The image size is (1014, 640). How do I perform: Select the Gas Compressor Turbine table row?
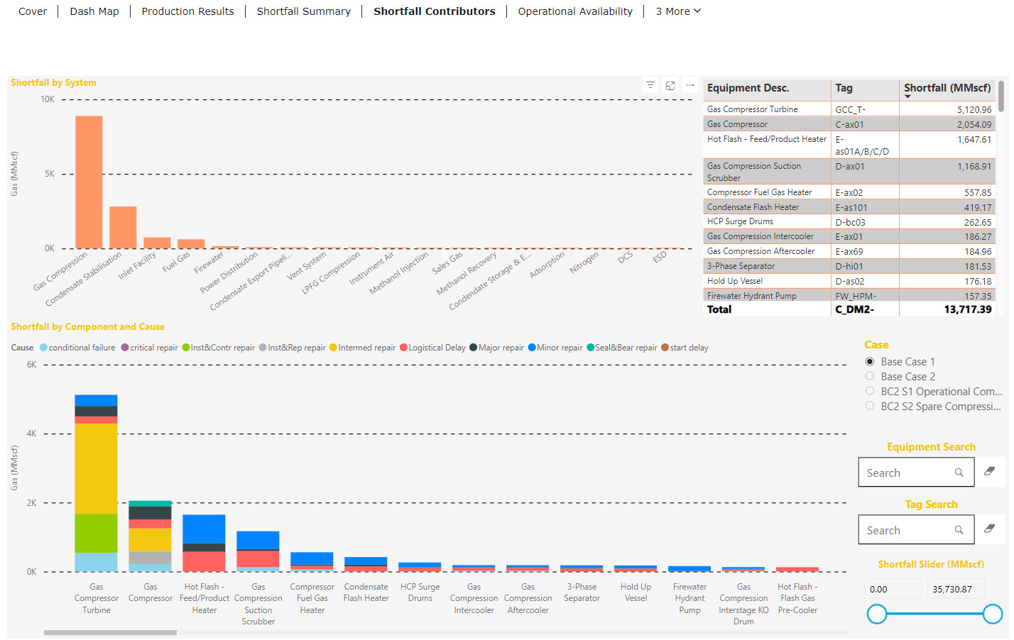850,109
